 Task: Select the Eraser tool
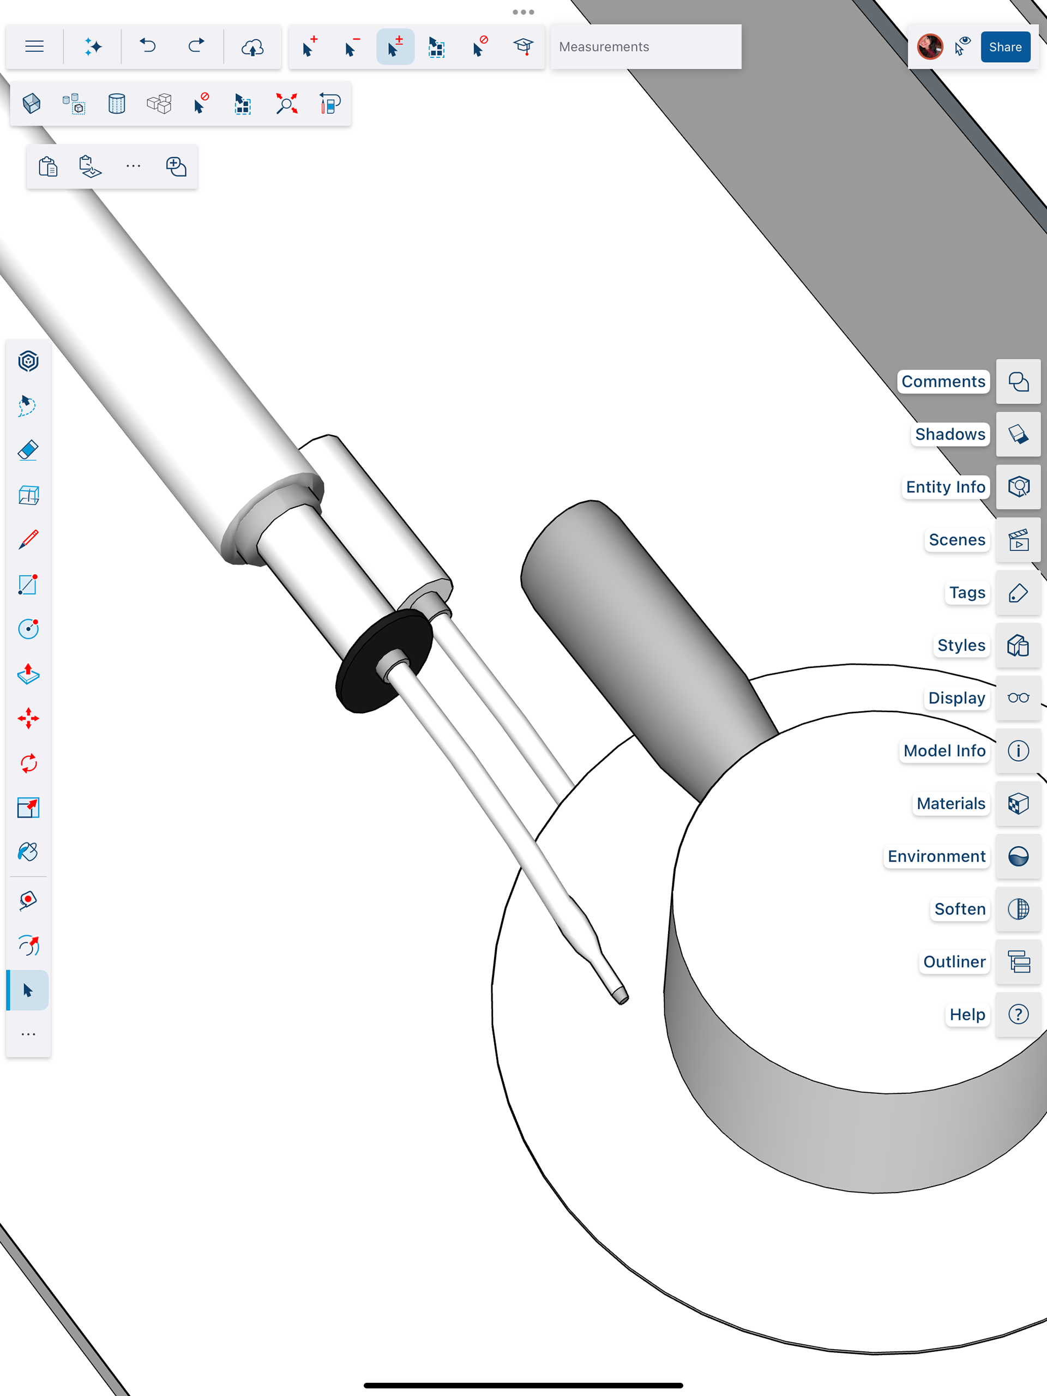tap(28, 450)
